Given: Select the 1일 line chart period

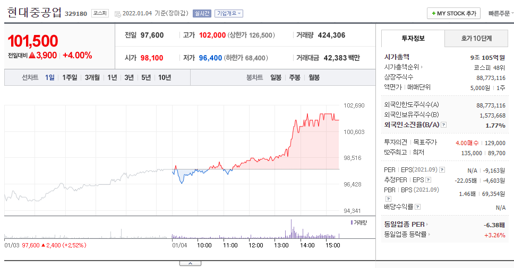Looking at the screenshot, I should point(49,77).
